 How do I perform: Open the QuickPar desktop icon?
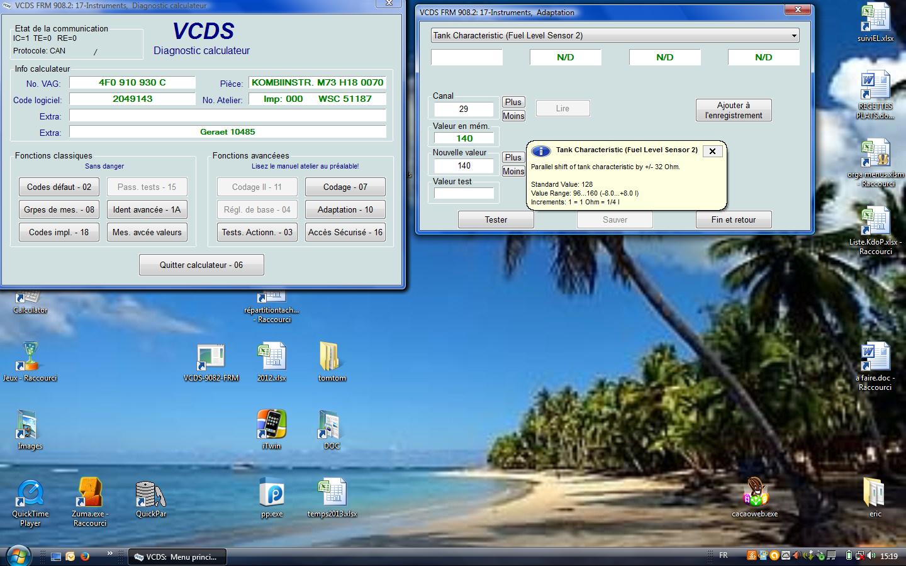click(x=151, y=496)
